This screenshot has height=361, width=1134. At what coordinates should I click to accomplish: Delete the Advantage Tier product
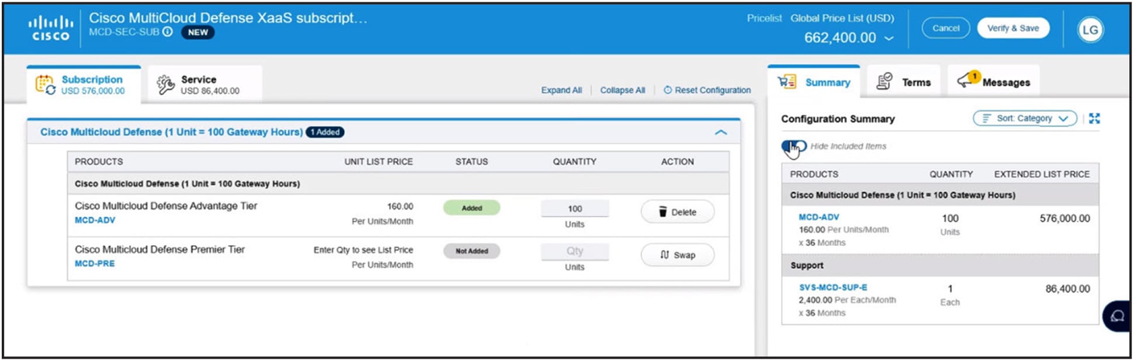point(678,211)
